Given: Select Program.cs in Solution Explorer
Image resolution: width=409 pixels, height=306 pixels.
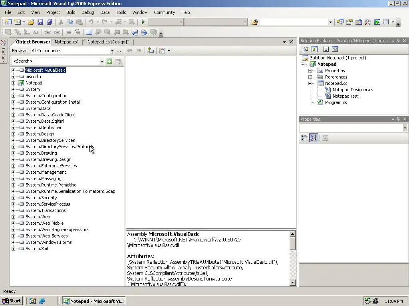Looking at the screenshot, I should (x=336, y=102).
